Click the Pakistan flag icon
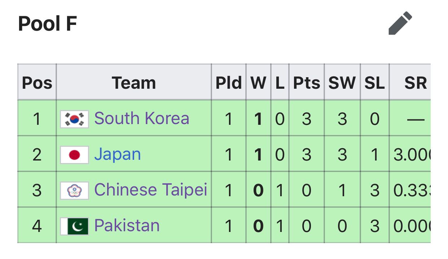Viewport: 448px width, 259px height. pos(74,226)
